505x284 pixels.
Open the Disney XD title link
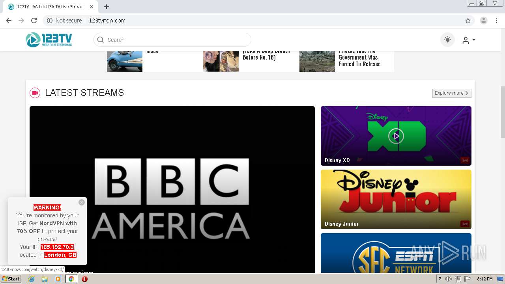pyautogui.click(x=337, y=161)
